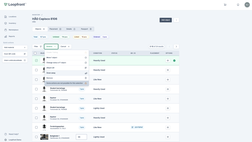Switch to Placement tab
This screenshot has width=252, height=142.
55,29
